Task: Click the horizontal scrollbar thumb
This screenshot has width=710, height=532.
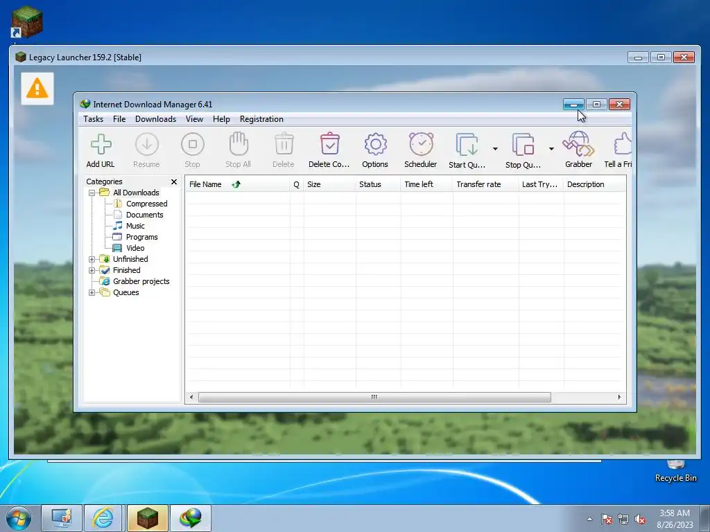Action: (x=374, y=397)
